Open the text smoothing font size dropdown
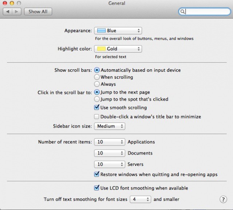 pyautogui.click(x=141, y=199)
